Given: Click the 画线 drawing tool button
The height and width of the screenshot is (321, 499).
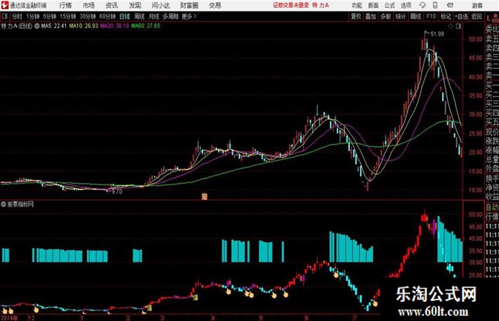Looking at the screenshot, I should (x=416, y=16).
